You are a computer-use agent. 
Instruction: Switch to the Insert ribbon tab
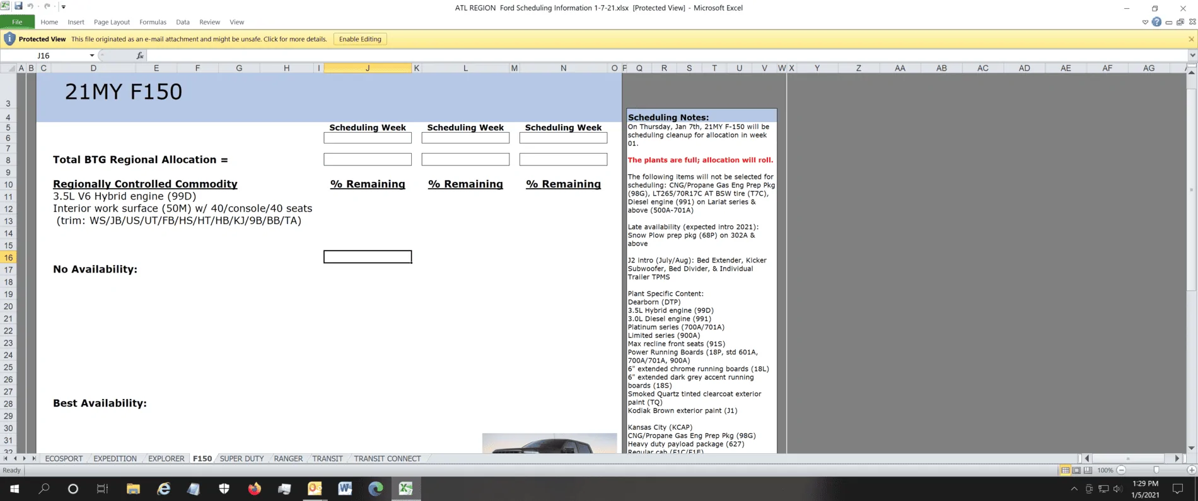76,22
